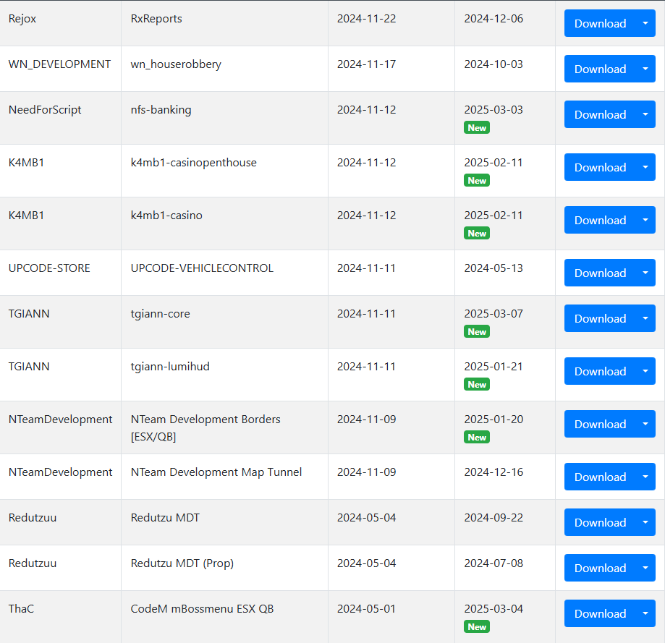Click New badge in k4mb1-casinopenthouse row
The width and height of the screenshot is (665, 643).
477,181
